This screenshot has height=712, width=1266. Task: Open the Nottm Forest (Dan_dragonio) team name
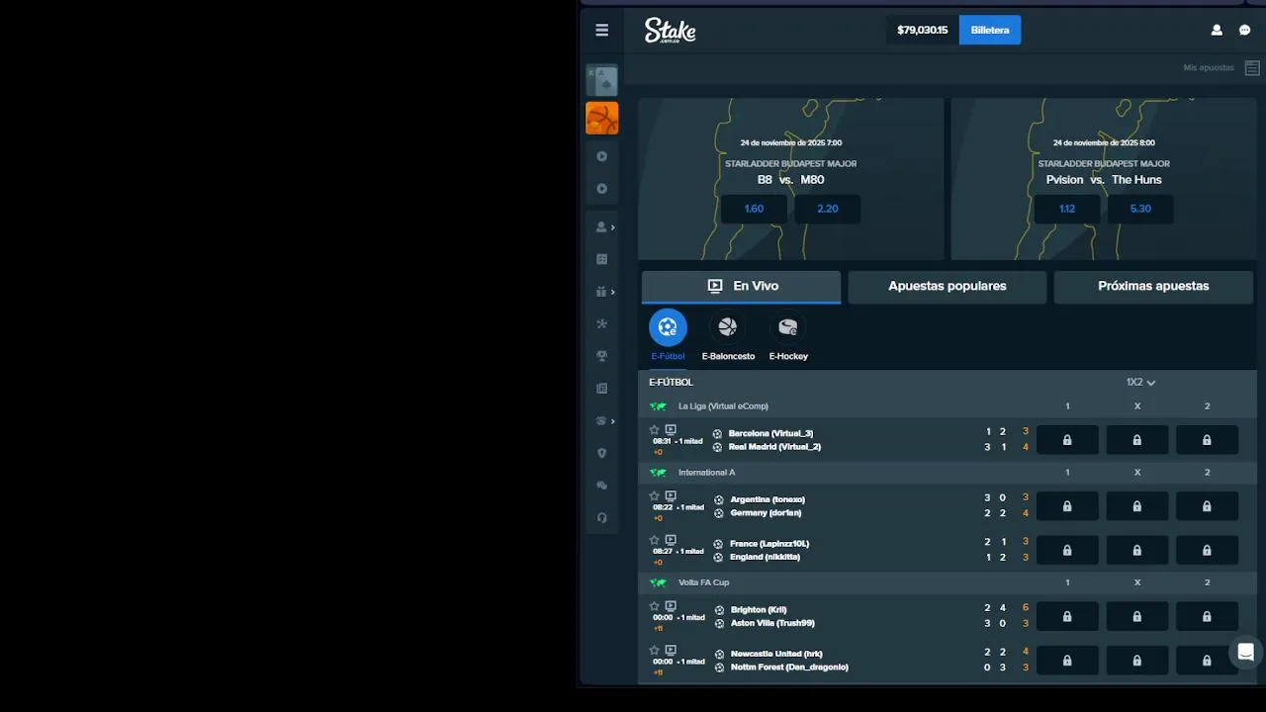pos(789,667)
